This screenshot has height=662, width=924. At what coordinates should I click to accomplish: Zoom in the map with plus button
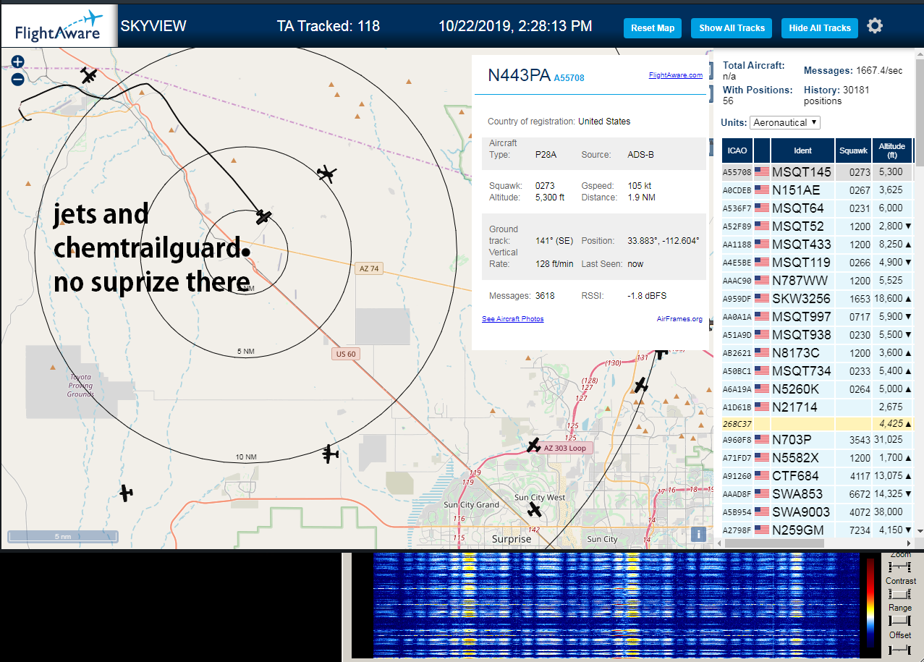(x=17, y=63)
